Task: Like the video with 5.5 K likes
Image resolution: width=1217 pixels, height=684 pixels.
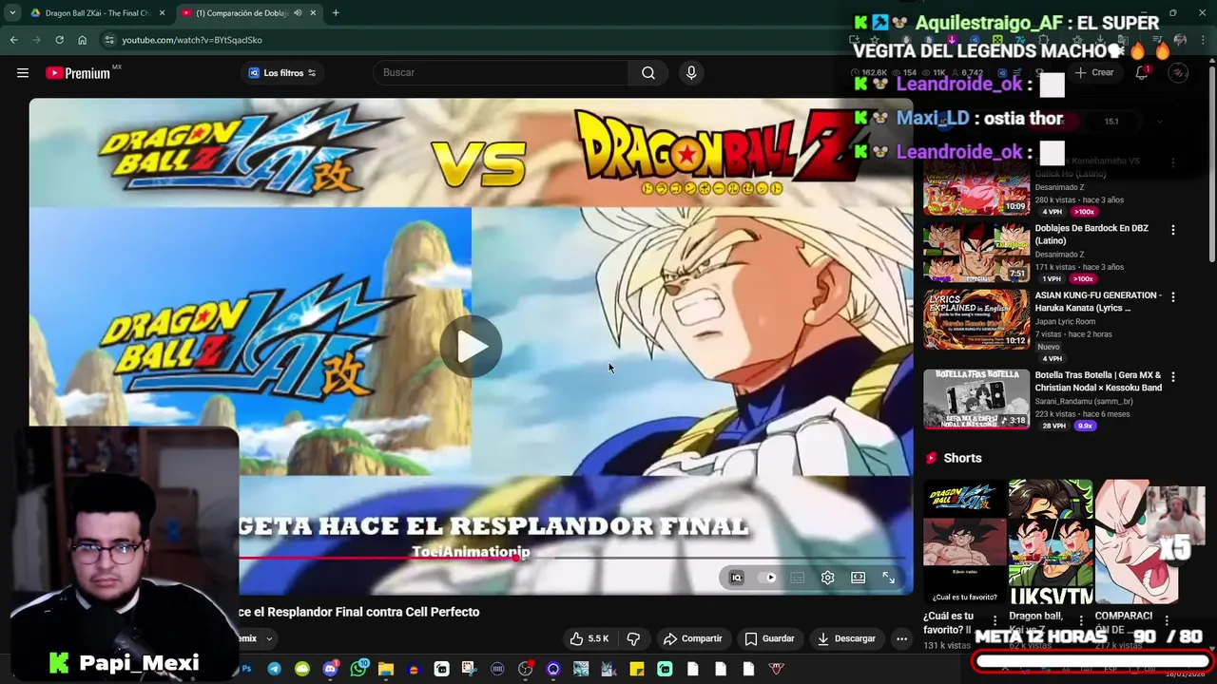Action: [589, 638]
